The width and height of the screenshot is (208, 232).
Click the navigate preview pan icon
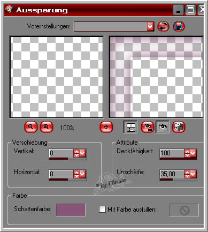[106, 127]
